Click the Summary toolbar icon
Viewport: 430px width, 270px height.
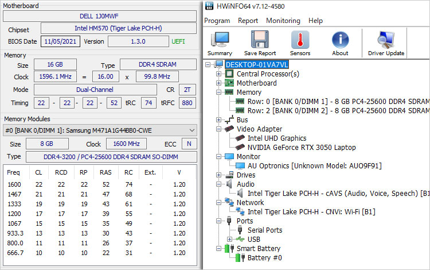coord(220,43)
